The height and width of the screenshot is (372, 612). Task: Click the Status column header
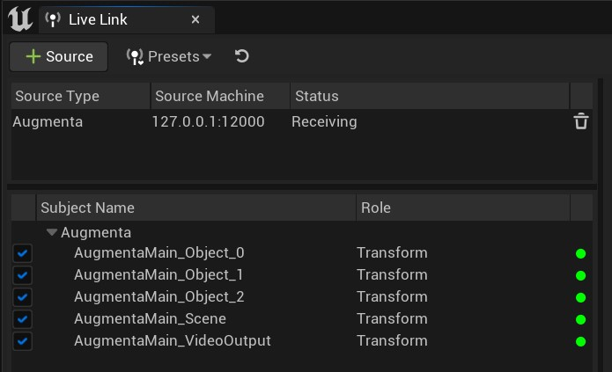(x=430, y=96)
